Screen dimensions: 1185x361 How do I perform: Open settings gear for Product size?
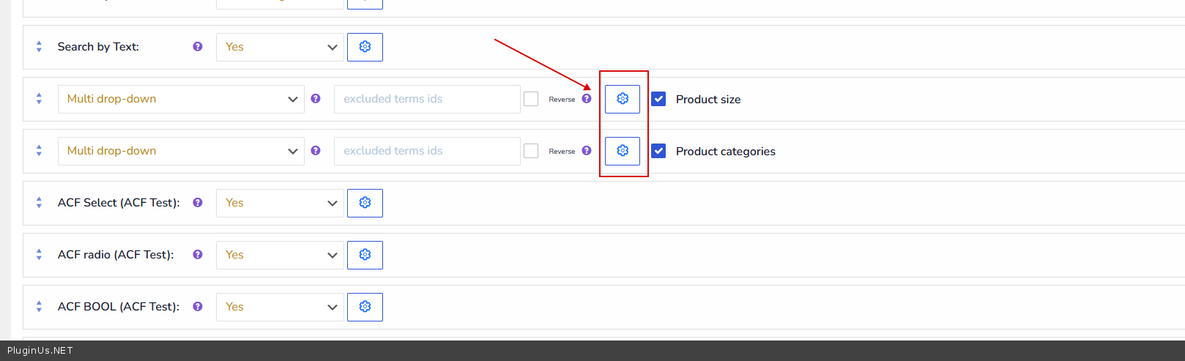622,99
